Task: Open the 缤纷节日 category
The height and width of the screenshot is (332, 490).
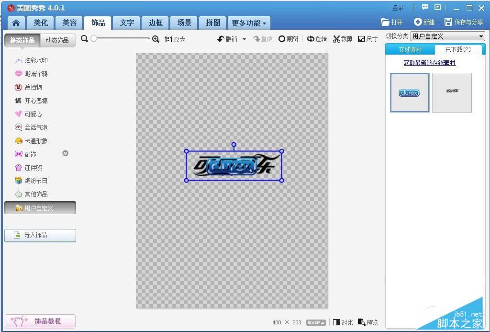Action: pos(32,181)
